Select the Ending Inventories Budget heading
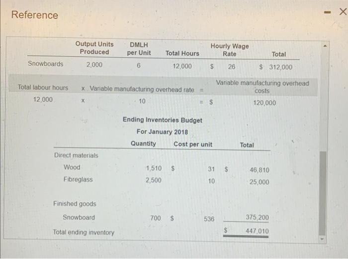Image resolution: width=348 pixels, height=259 pixels. coord(162,120)
